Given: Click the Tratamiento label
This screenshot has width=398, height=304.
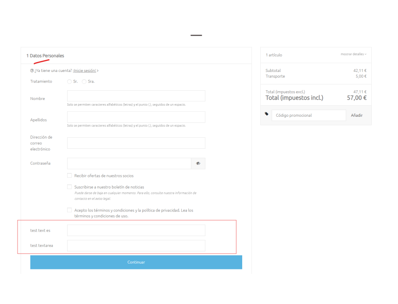Looking at the screenshot, I should (x=41, y=82).
